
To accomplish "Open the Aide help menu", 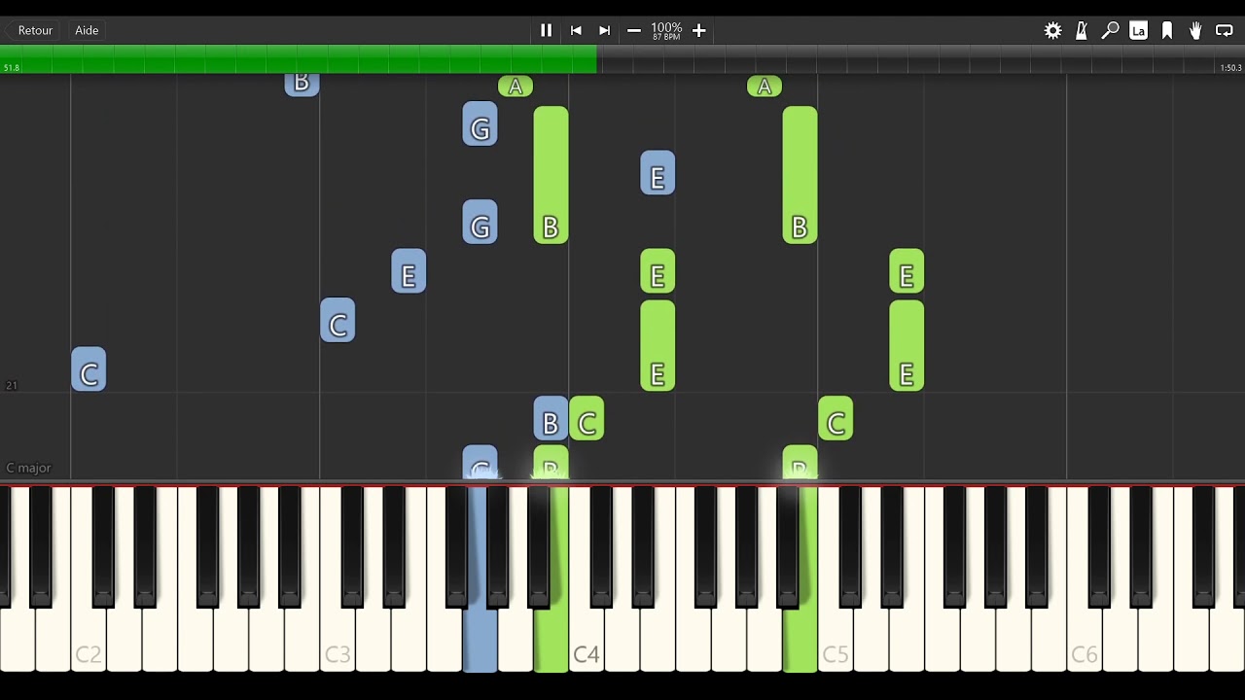I will click(x=87, y=30).
